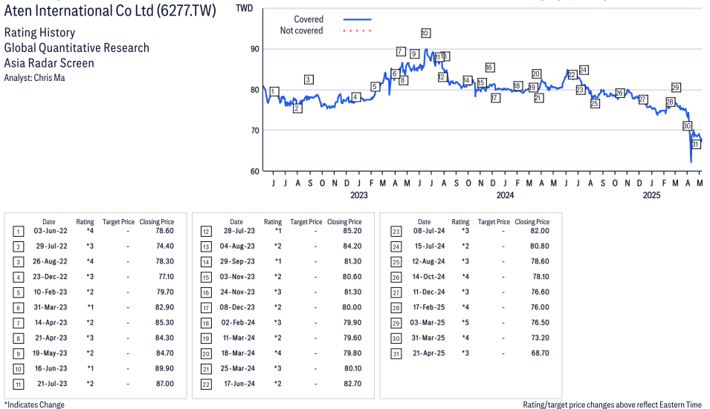Click closing price 89.90 in the first table
This screenshot has width=710, height=409.
[164, 368]
